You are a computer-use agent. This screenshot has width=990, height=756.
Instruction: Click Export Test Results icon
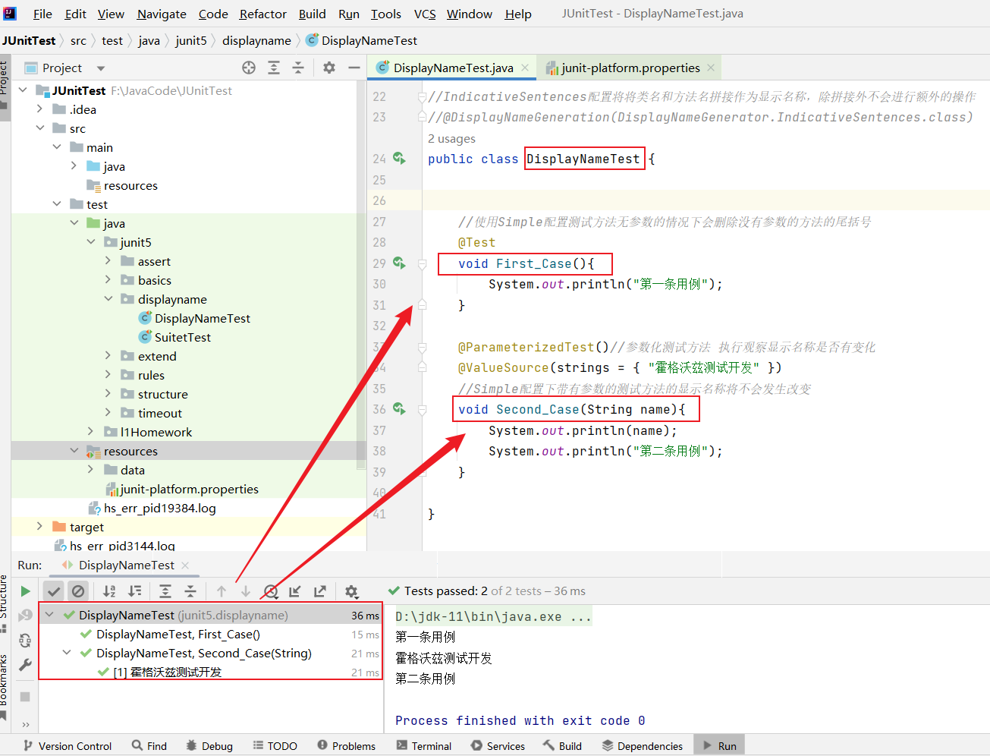click(x=320, y=591)
